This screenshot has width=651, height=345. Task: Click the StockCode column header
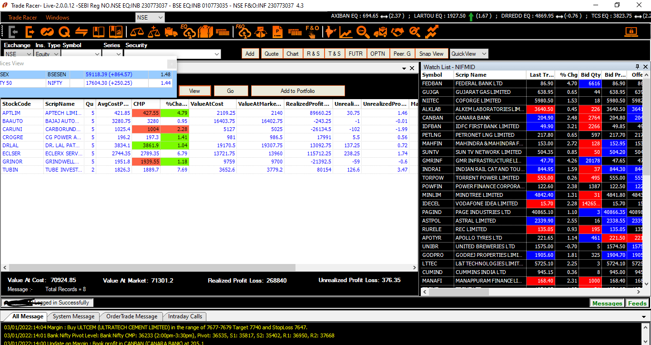pyautogui.click(x=22, y=104)
